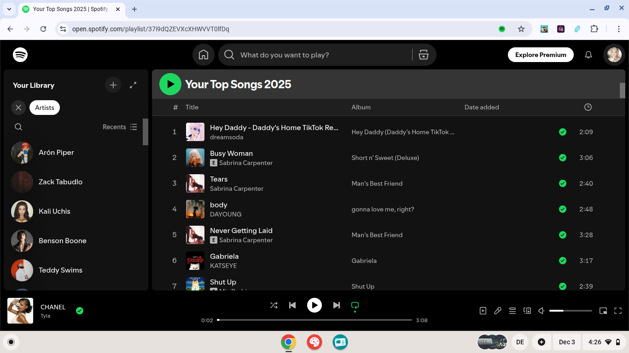Skip to previous track

point(292,305)
